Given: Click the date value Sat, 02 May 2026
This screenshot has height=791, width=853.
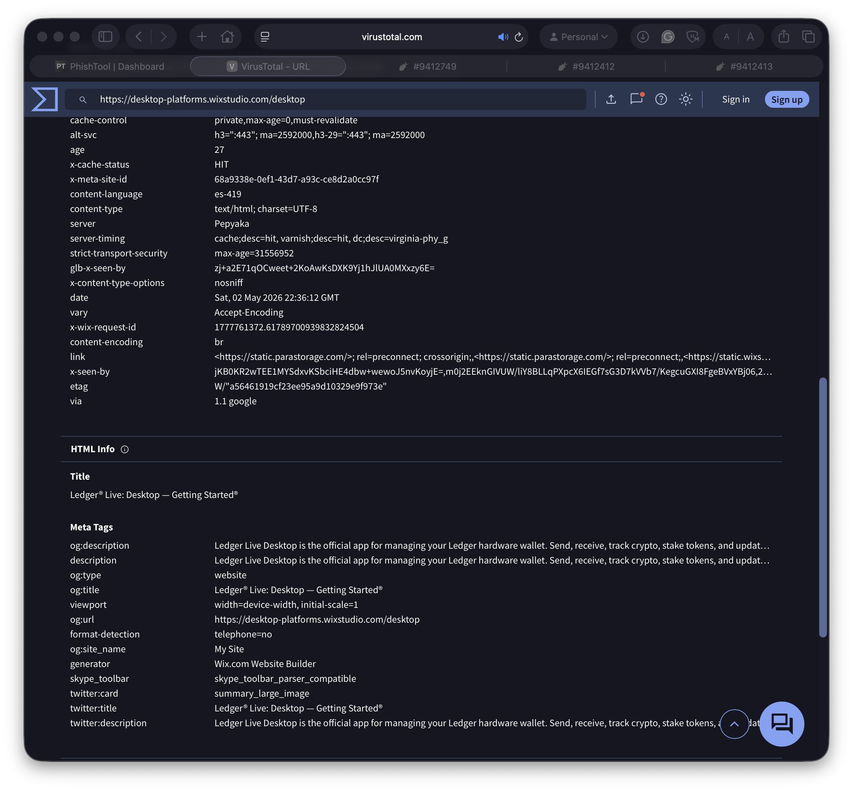Looking at the screenshot, I should [x=276, y=298].
